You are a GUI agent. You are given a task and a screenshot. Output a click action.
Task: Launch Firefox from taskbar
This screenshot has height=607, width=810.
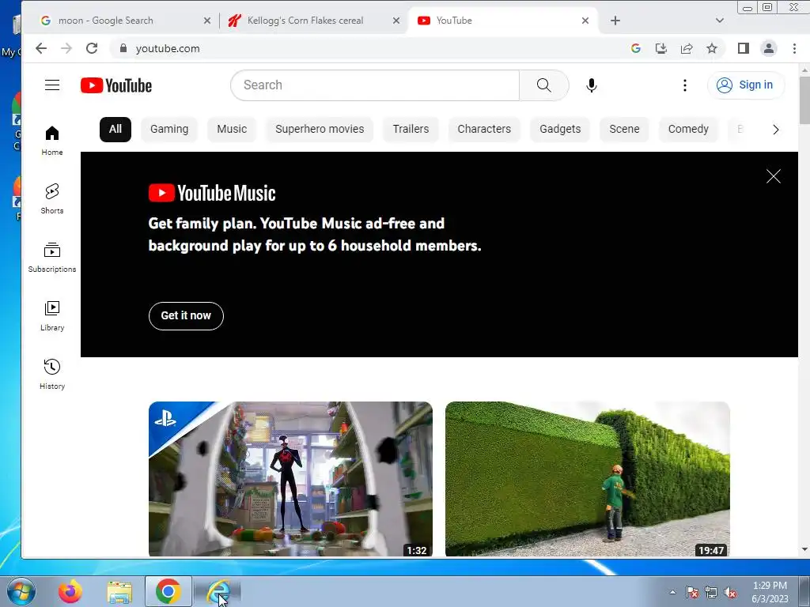tap(70, 591)
